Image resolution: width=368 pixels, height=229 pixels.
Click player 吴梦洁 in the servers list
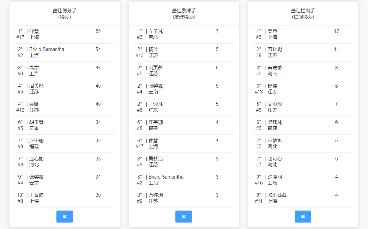click(155, 159)
